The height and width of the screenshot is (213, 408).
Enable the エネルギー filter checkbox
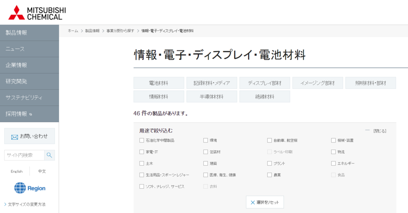coord(333,163)
